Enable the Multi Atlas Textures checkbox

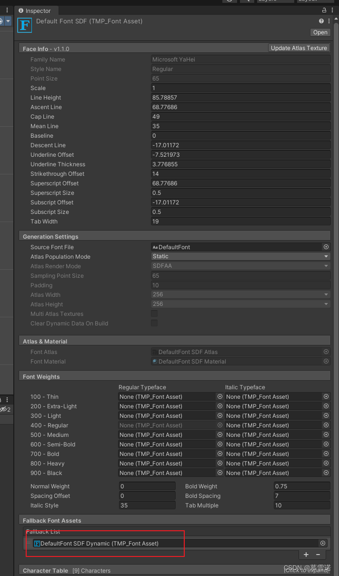coord(154,313)
